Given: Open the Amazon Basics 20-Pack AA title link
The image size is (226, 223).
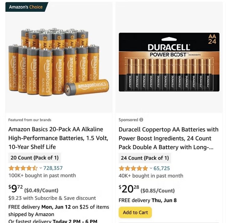Looking at the screenshot, I should coord(58,138).
